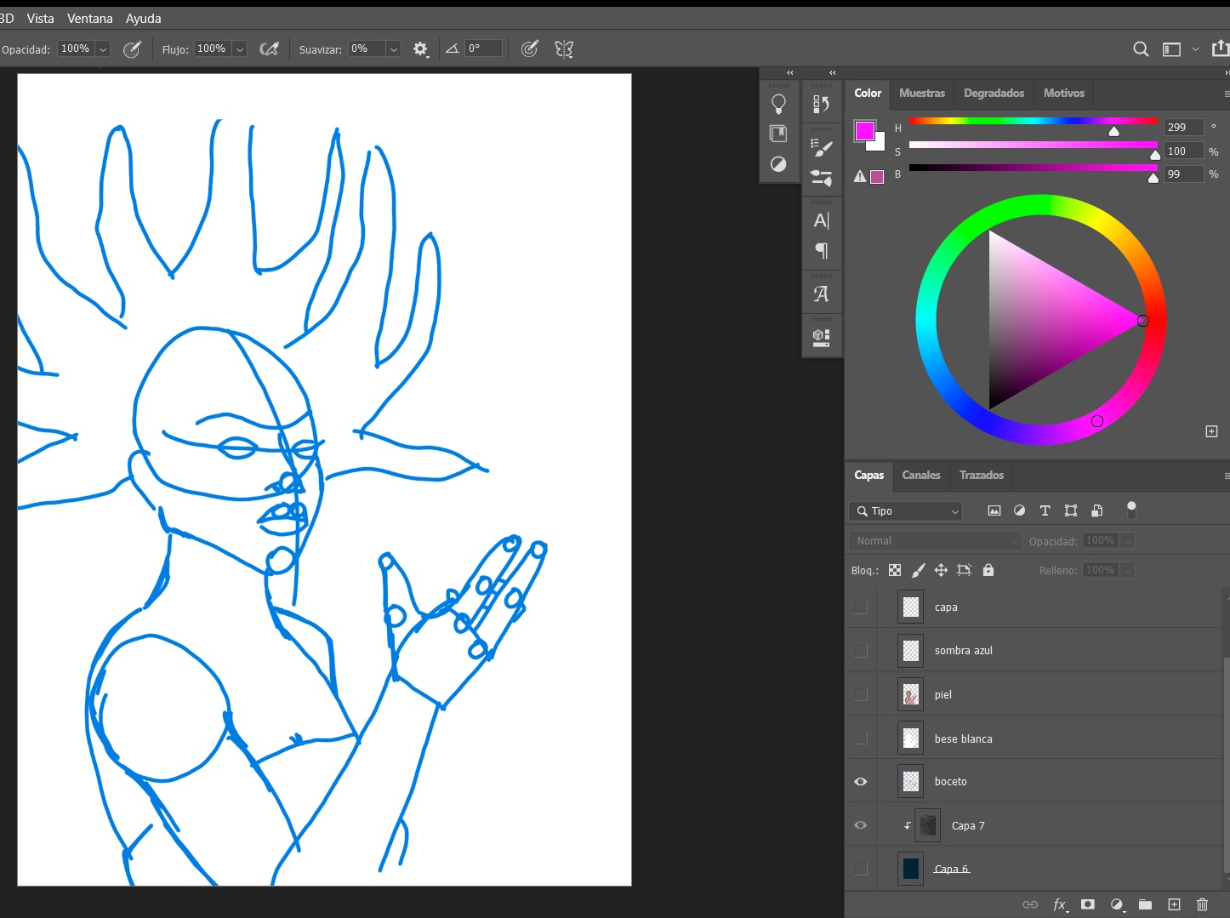1230x918 pixels.
Task: Open the Glyphs panel icon
Action: tap(821, 294)
